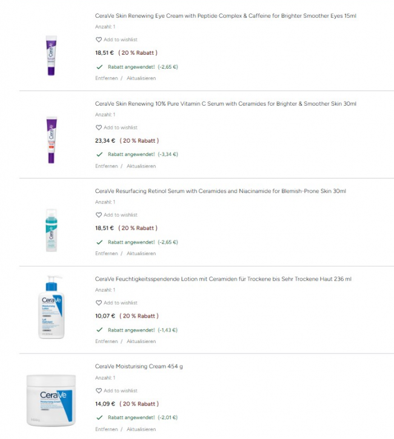Open CeraVe Moisturising Cream 454 g title
Viewport: 394px width, 439px height.
(x=139, y=367)
